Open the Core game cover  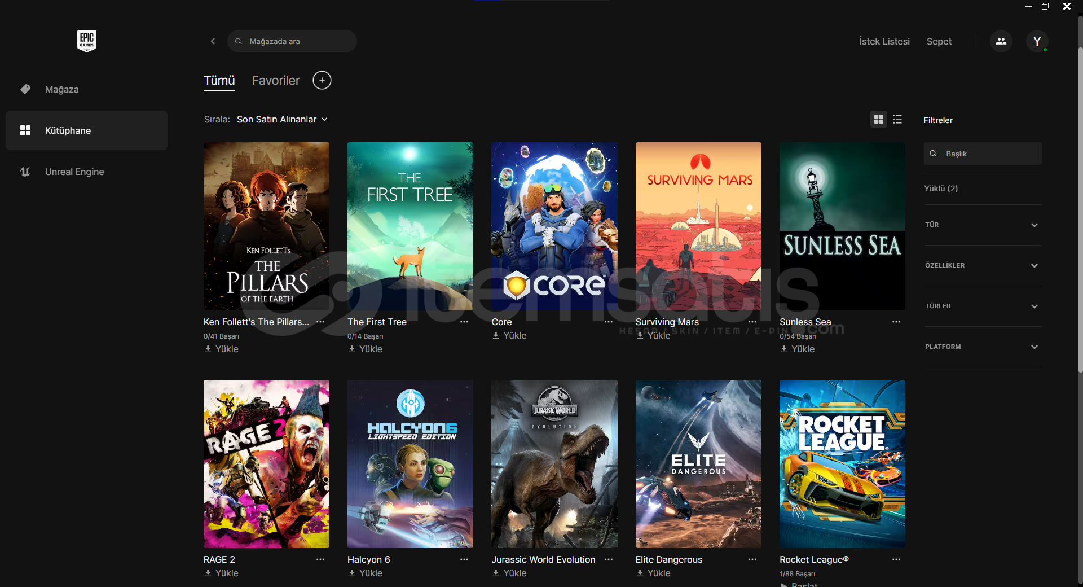click(554, 226)
